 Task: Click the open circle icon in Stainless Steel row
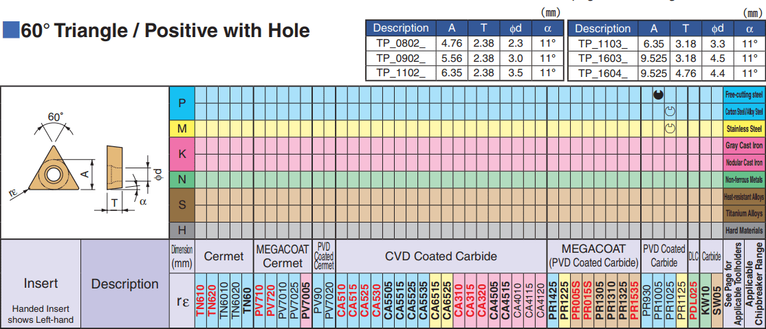[x=670, y=129]
